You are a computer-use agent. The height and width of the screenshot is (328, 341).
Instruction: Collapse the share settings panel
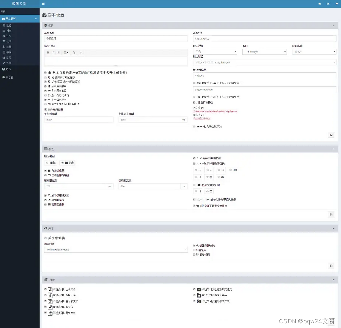(333, 228)
